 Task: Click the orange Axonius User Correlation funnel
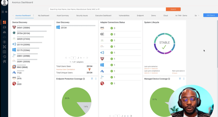tap(89, 69)
